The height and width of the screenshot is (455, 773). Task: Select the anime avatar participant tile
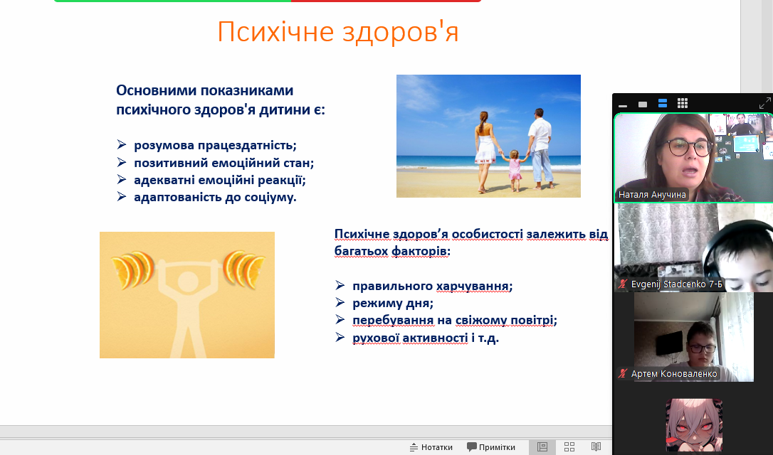pos(694,426)
